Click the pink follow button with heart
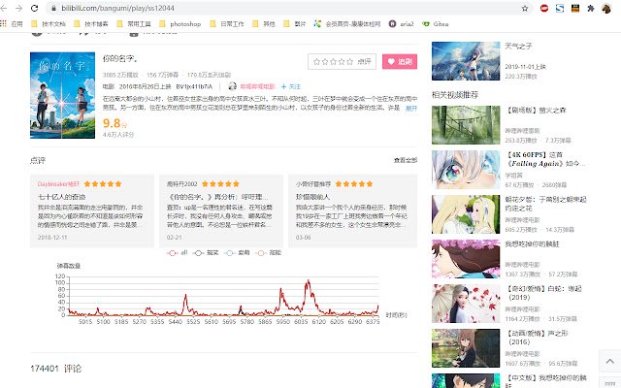621x388 pixels. click(400, 61)
